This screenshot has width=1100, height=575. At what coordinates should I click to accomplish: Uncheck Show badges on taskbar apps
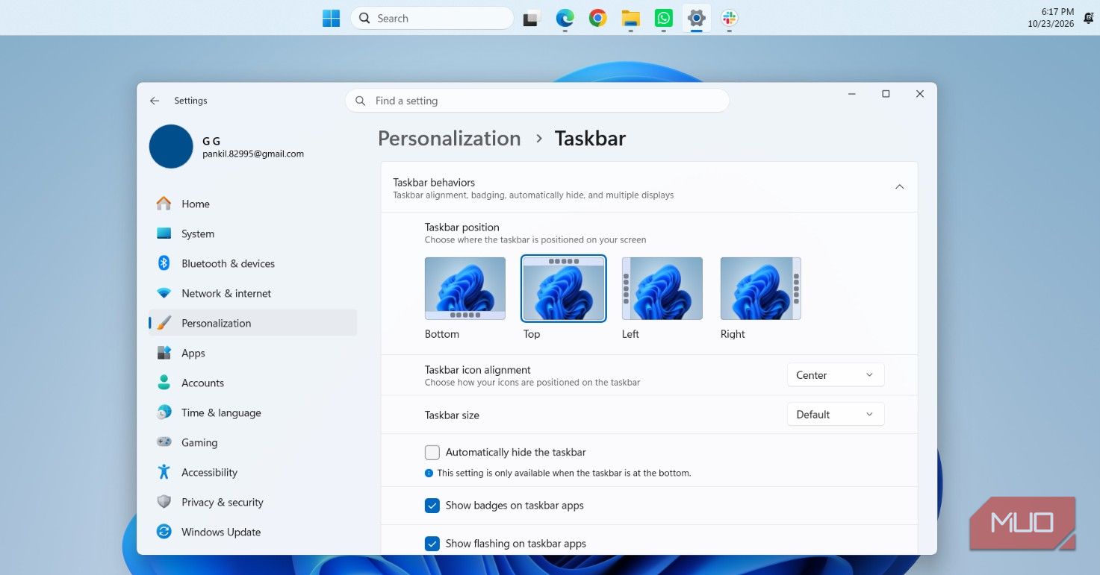click(x=432, y=505)
